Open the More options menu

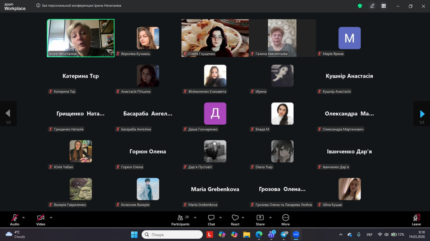(286, 220)
